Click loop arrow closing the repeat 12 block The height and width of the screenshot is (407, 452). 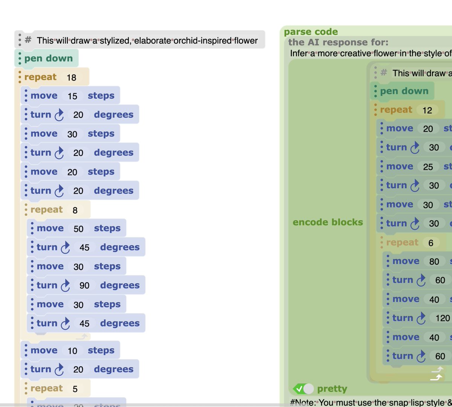(436, 377)
